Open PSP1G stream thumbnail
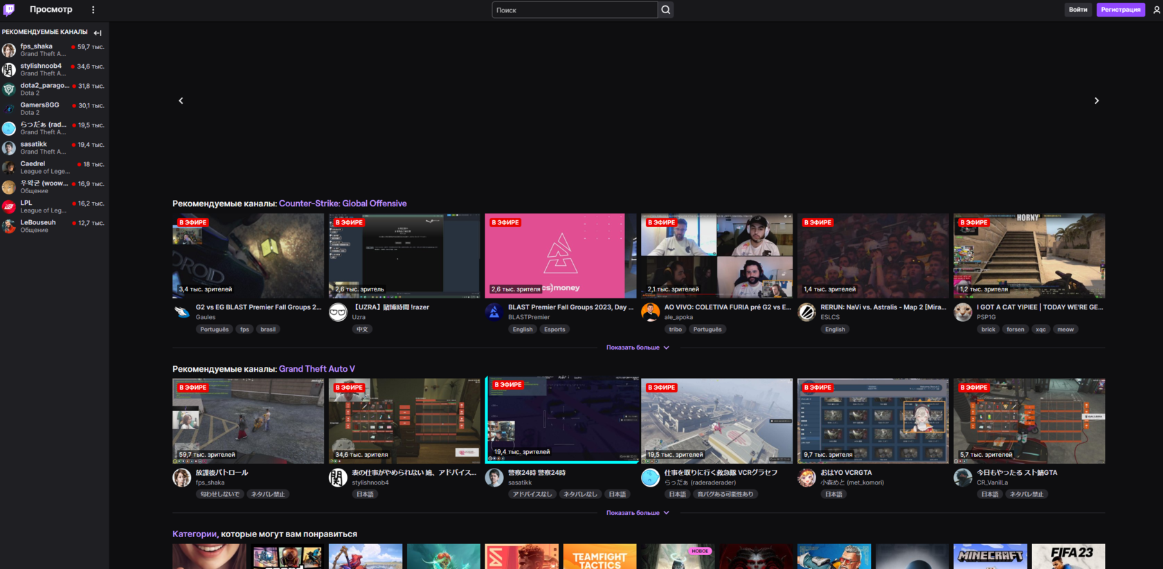Viewport: 1163px width, 569px height. pos(1029,255)
